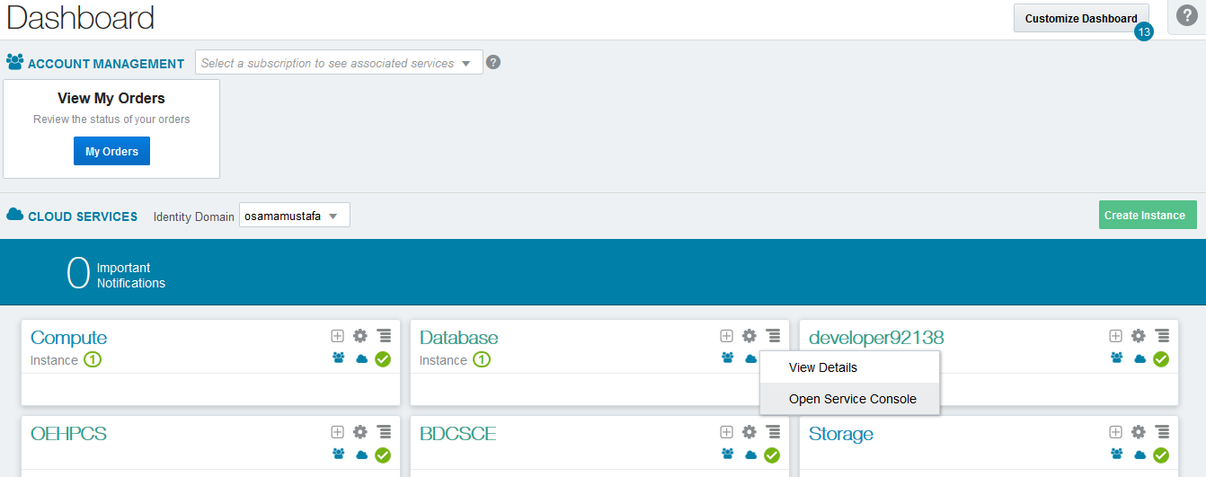Expand the subscription selection dropdown
The height and width of the screenshot is (477, 1206).
339,63
